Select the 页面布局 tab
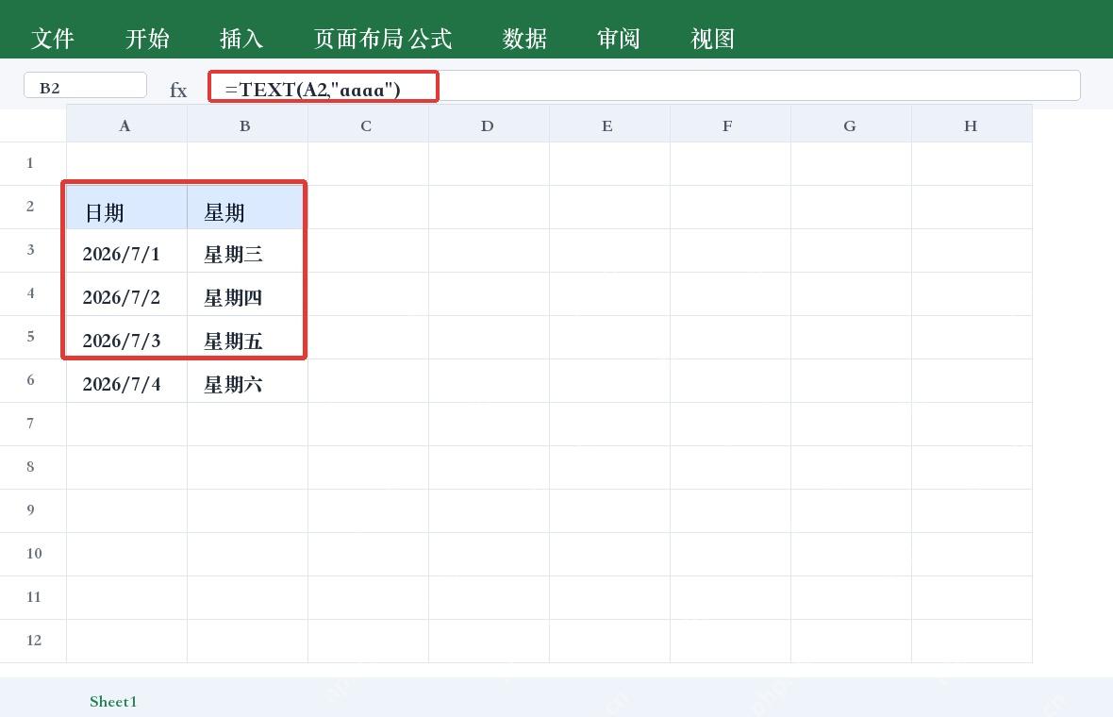This screenshot has width=1113, height=717. [x=358, y=39]
